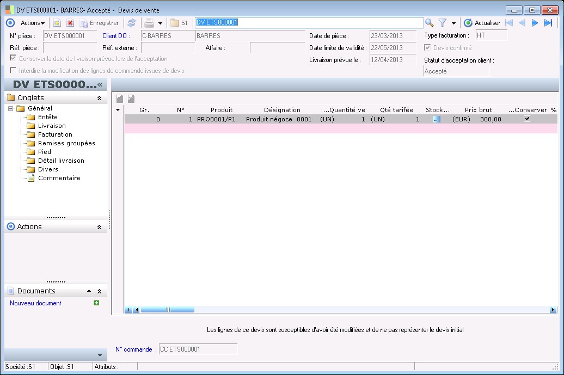Click the Actualiser button
This screenshot has width=564, height=375.
(x=482, y=23)
